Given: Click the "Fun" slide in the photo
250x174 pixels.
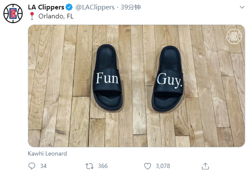Looking at the screenshot, I should point(107,77).
